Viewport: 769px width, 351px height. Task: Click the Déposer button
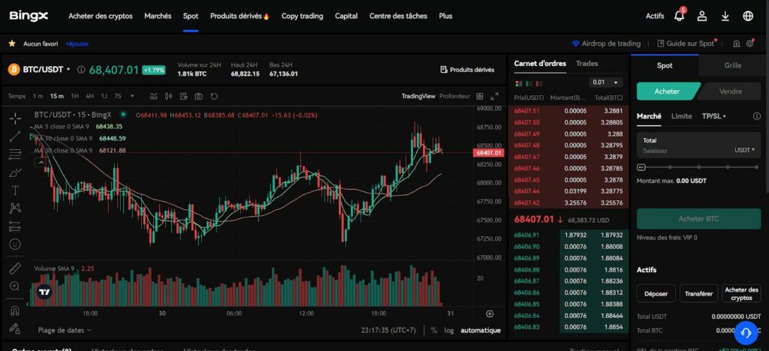(656, 293)
